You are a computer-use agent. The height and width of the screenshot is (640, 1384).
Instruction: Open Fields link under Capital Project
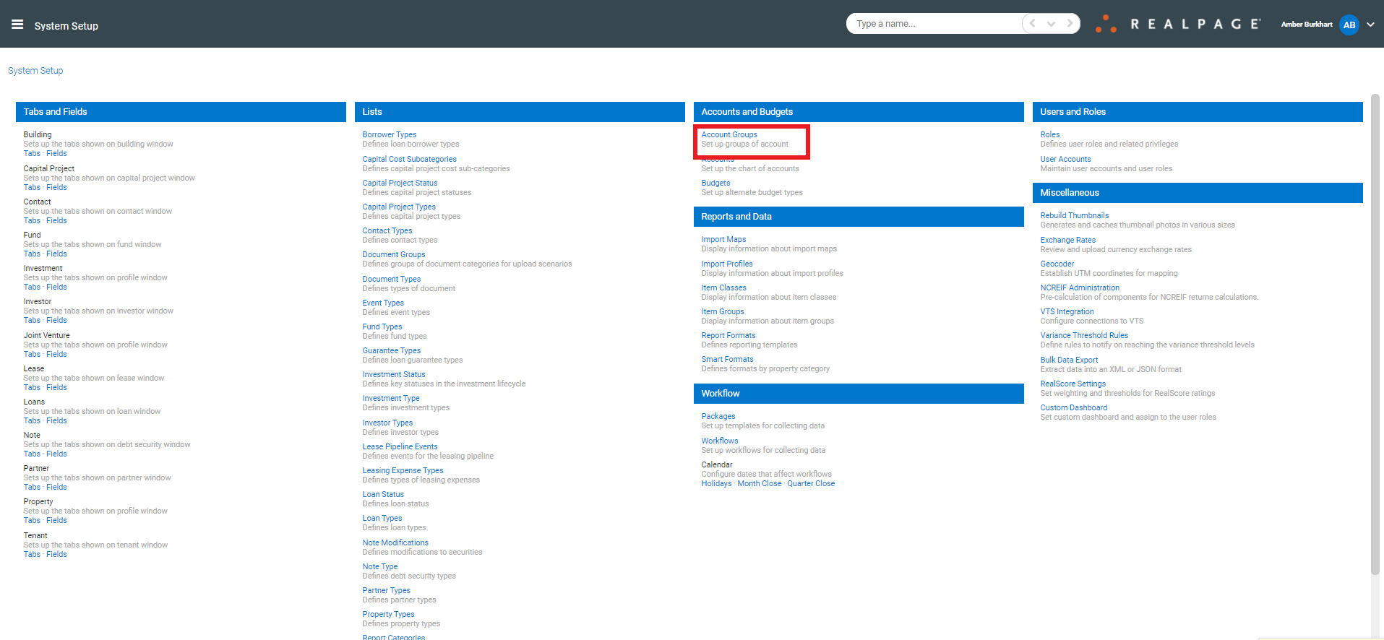click(56, 187)
